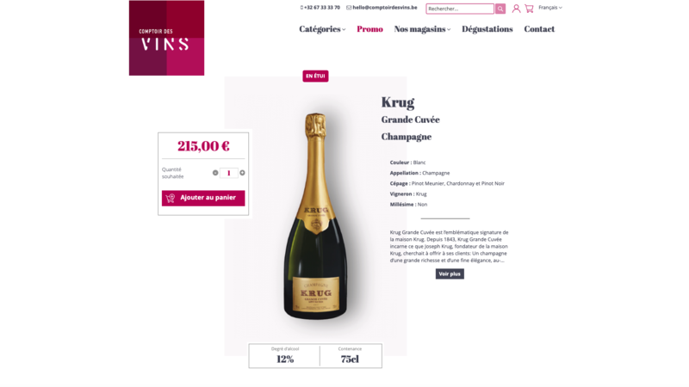689x387 pixels.
Task: Expand the Catégories menu
Action: (322, 29)
